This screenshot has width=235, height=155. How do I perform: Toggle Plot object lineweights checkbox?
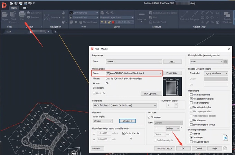pyautogui.click(x=191, y=99)
